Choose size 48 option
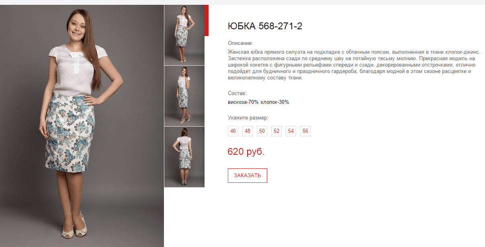 pyautogui.click(x=248, y=131)
